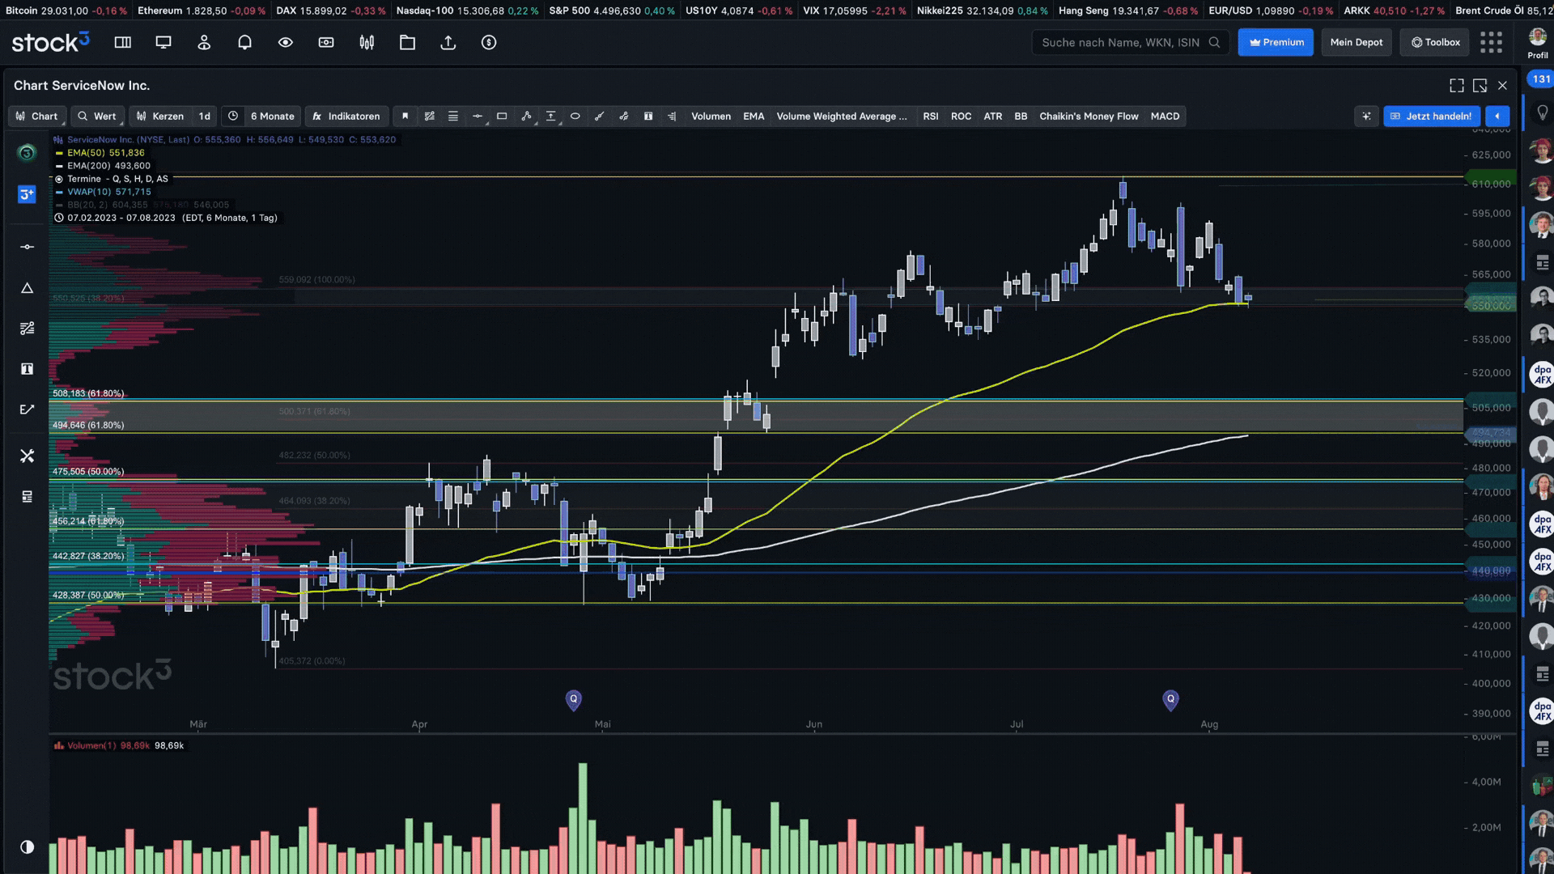This screenshot has height=874, width=1554.
Task: Select the ellipse drawing tool
Action: tap(575, 116)
